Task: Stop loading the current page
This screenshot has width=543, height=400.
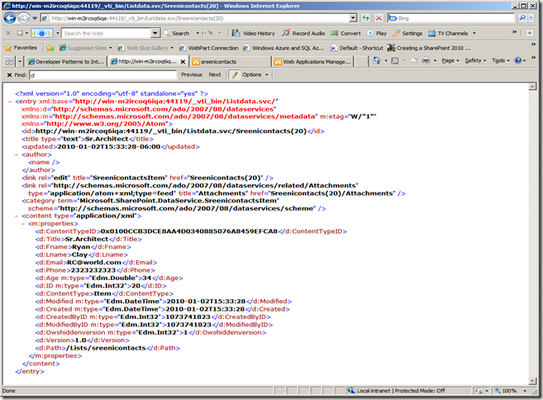Action: click(x=379, y=18)
